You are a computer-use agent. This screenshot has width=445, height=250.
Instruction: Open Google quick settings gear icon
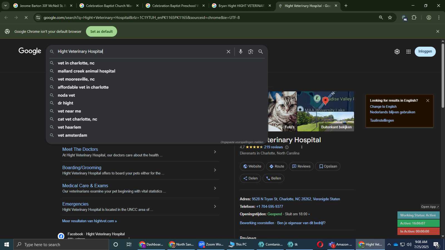click(x=397, y=52)
